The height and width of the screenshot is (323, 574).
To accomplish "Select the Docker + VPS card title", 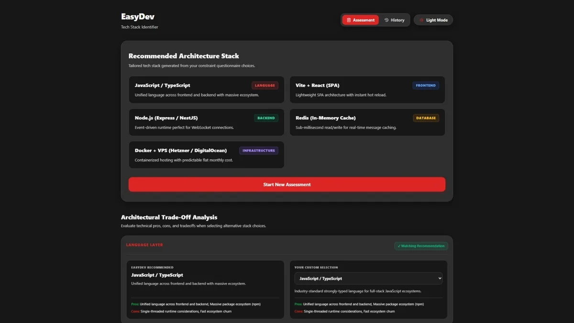I will pos(181,151).
